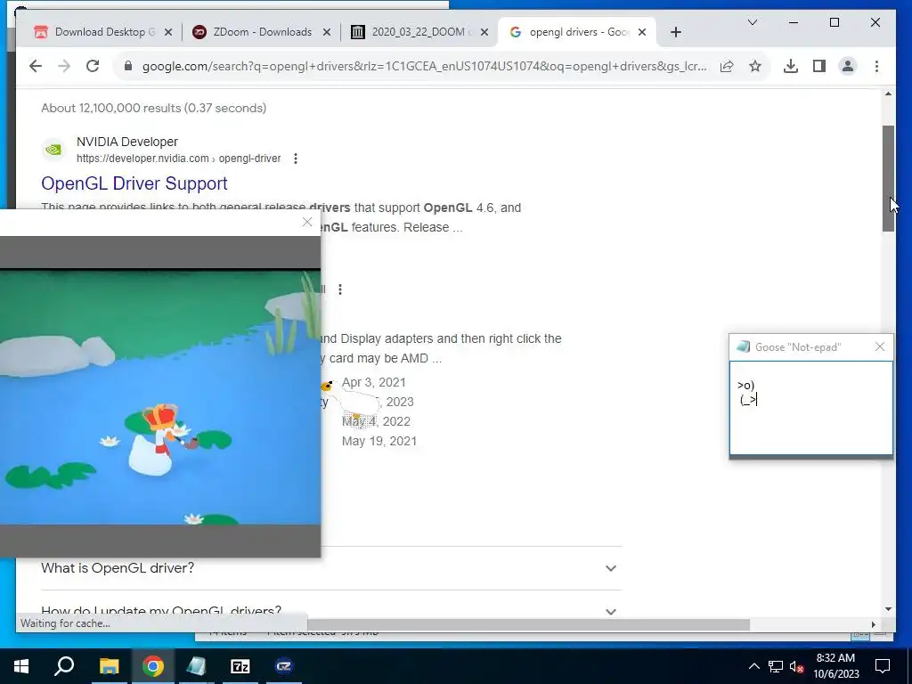Image resolution: width=912 pixels, height=684 pixels.
Task: Go back to the previous page in Chrome
Action: (36, 66)
